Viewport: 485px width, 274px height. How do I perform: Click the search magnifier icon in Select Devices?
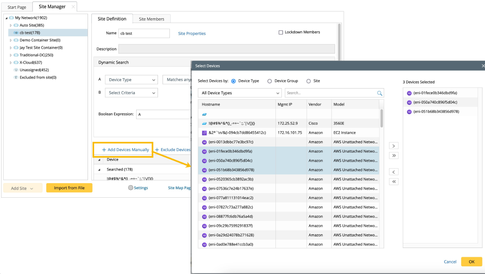click(379, 93)
